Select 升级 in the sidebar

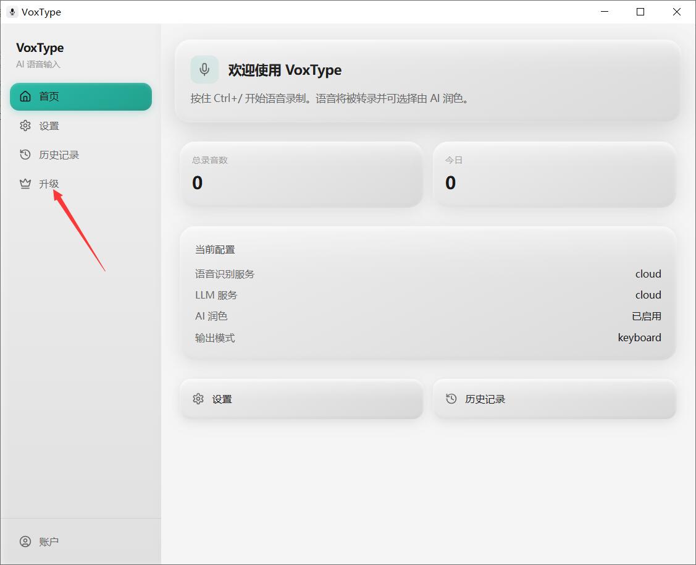click(81, 184)
